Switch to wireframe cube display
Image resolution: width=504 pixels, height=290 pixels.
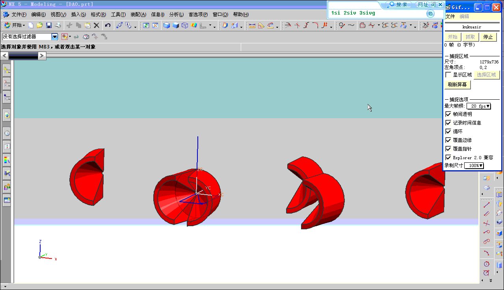pyautogui.click(x=185, y=25)
